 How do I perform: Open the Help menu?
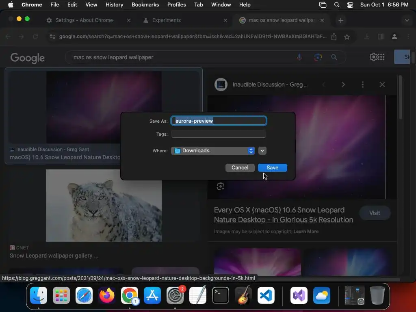245,4
